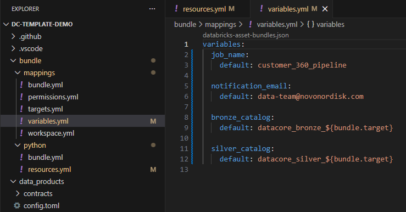Click the modified dot indicator on python folder
This screenshot has width=406, height=212.
tap(153, 145)
